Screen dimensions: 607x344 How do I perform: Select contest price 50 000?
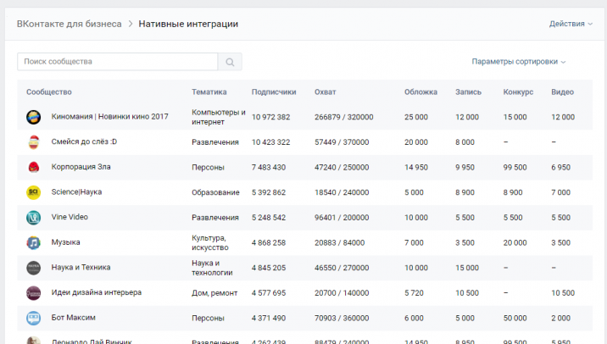(515, 319)
